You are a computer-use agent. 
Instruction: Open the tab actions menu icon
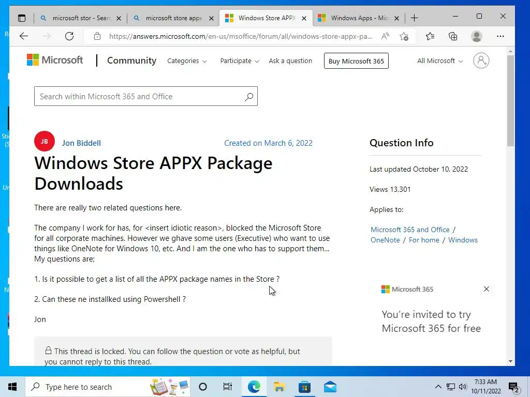(22, 18)
